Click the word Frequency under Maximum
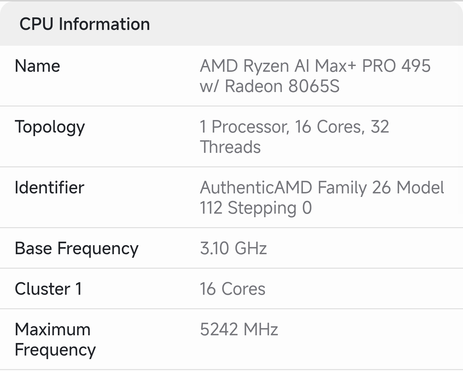This screenshot has width=463, height=371. (x=55, y=350)
